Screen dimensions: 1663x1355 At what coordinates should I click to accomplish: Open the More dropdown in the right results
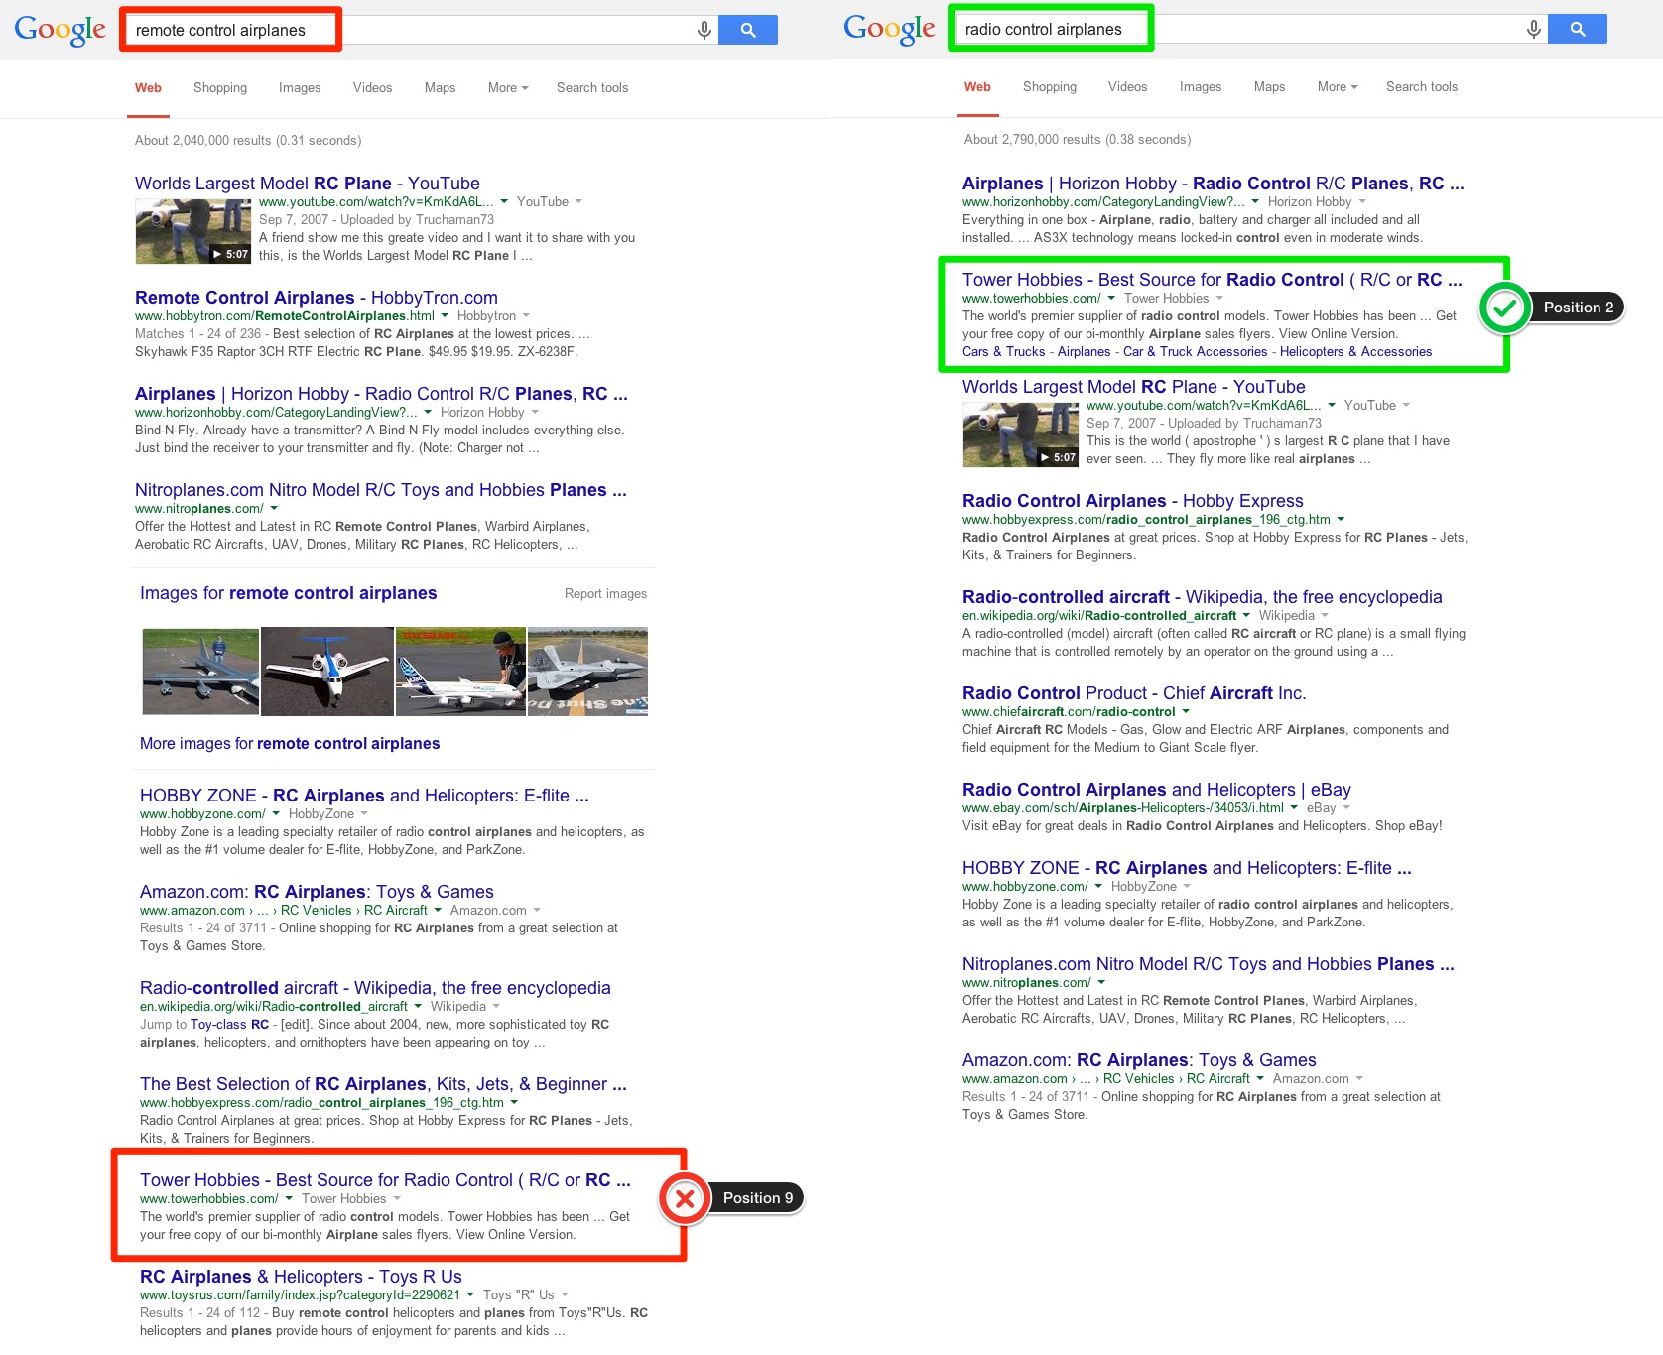1338,86
